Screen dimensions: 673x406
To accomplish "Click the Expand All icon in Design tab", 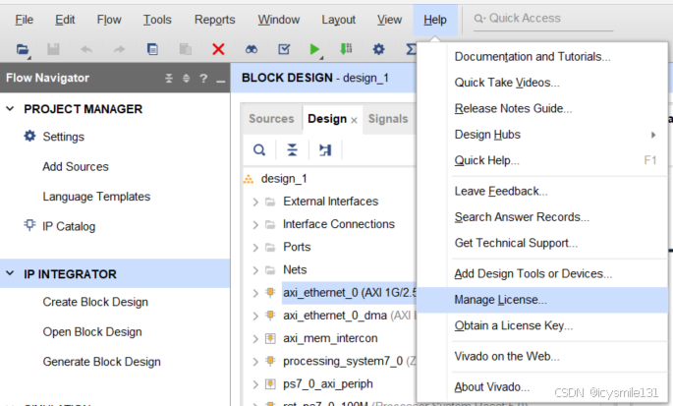I will [325, 150].
